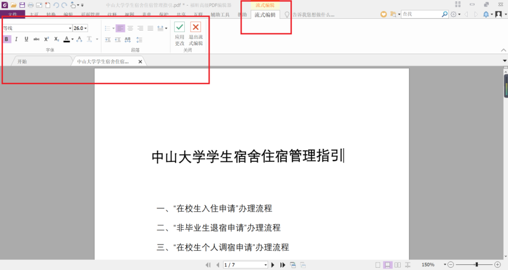Viewport: 508px width, 270px height.
Task: Toggle Underline formatting
Action: point(26,39)
